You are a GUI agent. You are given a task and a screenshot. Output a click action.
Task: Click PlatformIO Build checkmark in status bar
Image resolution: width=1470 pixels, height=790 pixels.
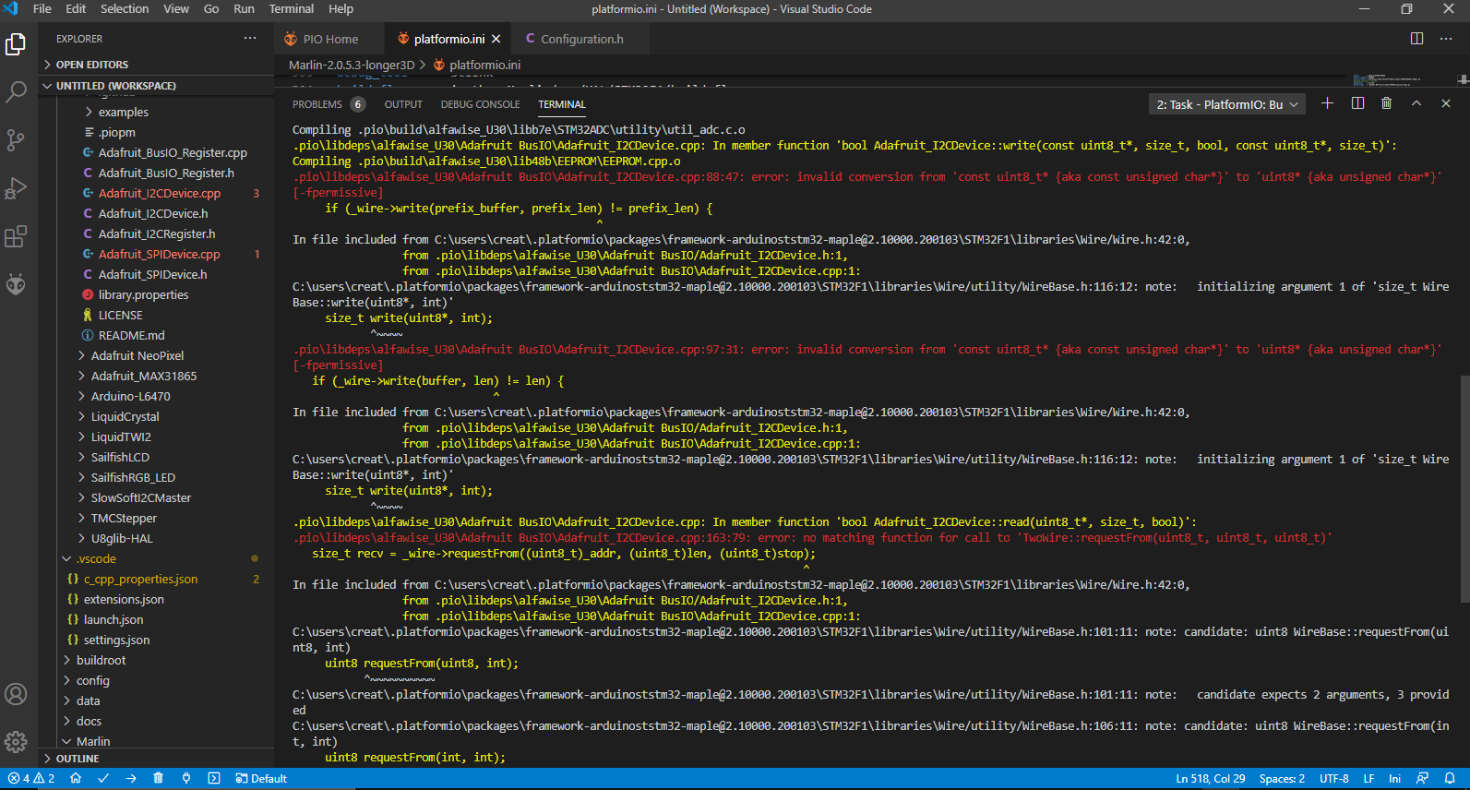pyautogui.click(x=103, y=778)
